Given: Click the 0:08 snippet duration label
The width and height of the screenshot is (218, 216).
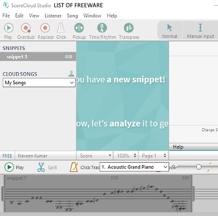Looking at the screenshot, I should point(69,57).
